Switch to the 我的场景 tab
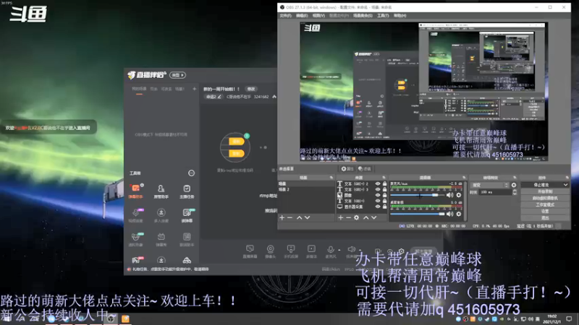 pyautogui.click(x=139, y=89)
